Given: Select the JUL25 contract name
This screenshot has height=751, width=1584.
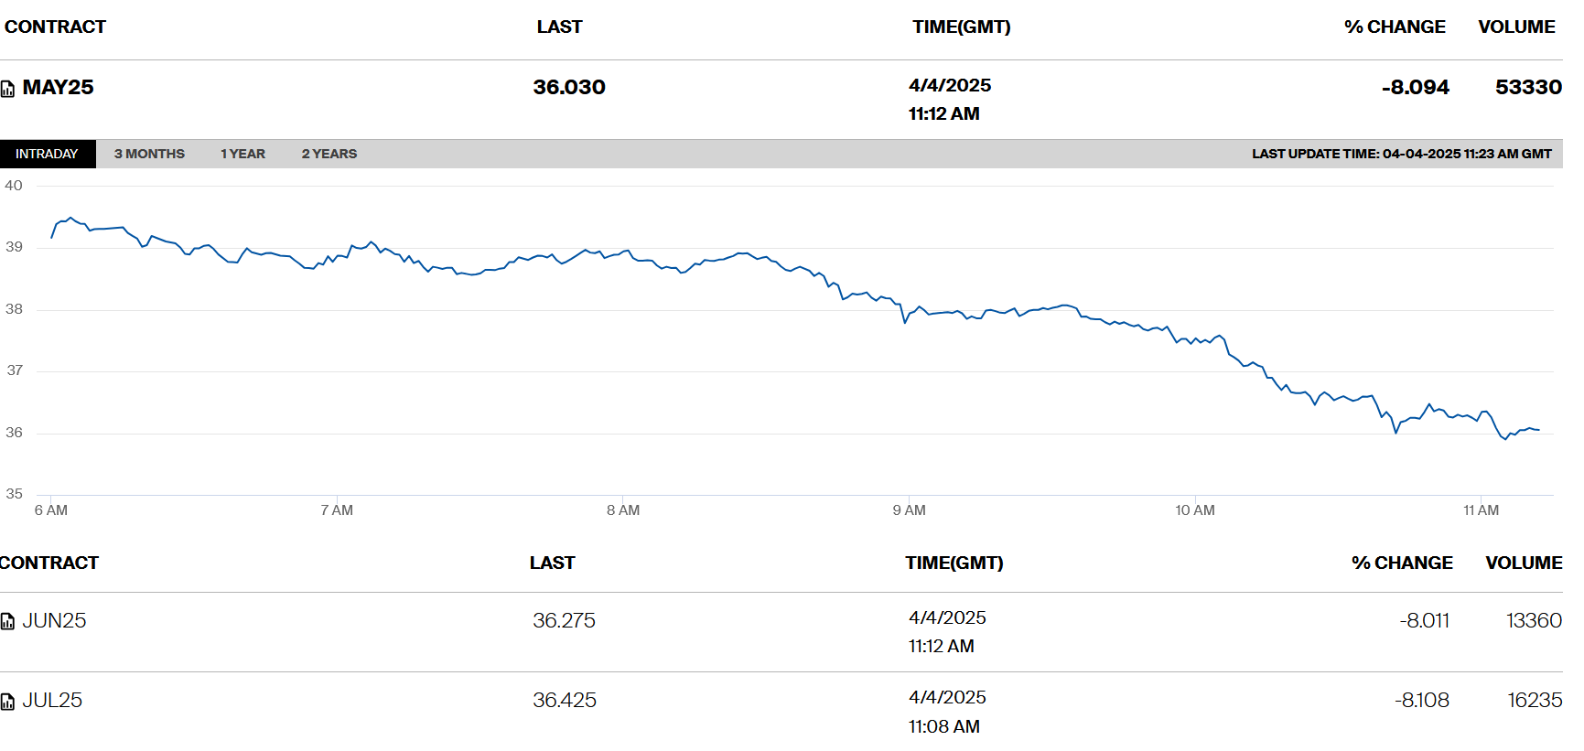Looking at the screenshot, I should point(52,700).
